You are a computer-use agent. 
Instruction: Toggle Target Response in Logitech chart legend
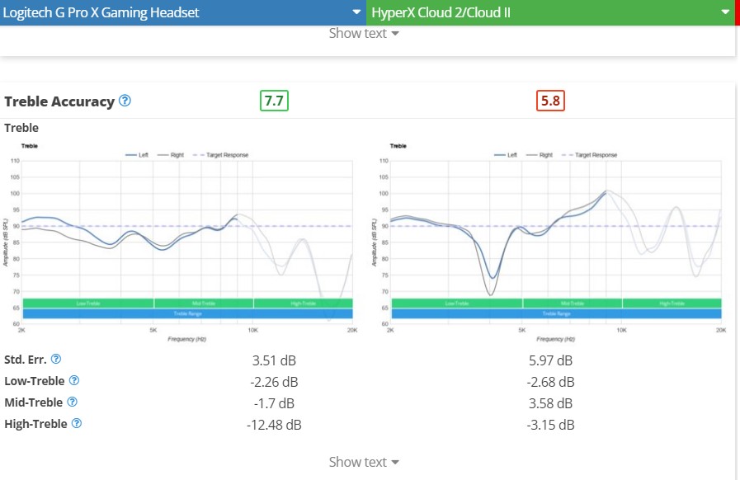click(221, 155)
